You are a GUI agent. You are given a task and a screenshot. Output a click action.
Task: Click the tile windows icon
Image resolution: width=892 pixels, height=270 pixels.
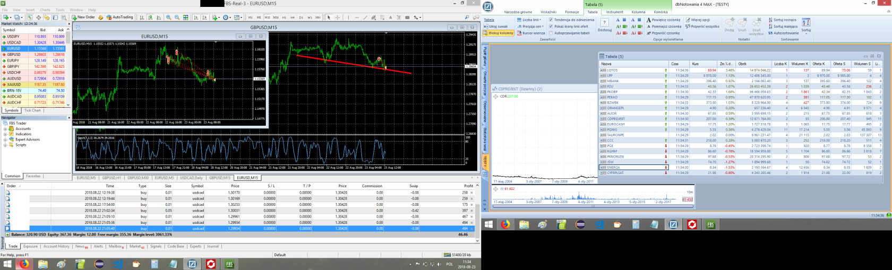coord(186,18)
